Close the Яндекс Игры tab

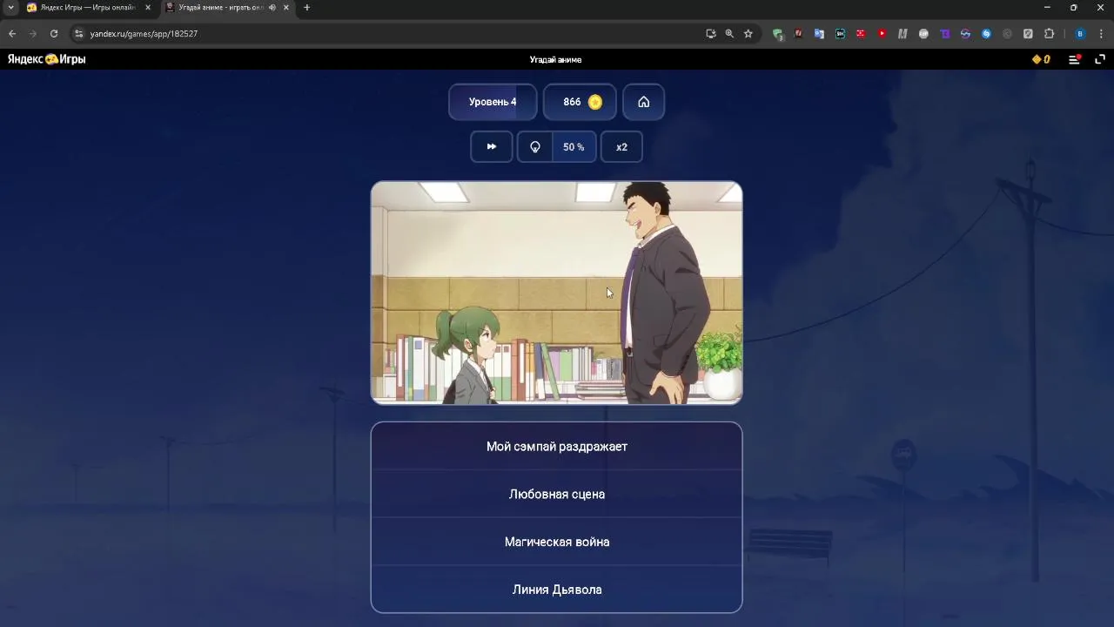[x=147, y=8]
